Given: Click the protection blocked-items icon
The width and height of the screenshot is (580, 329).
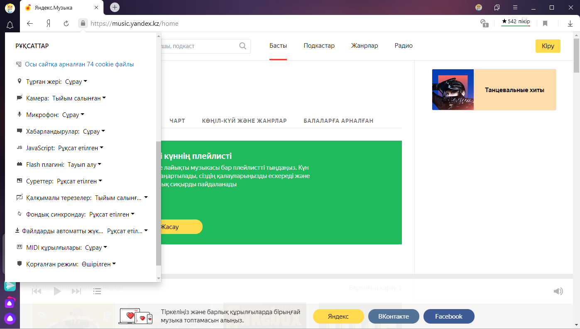Looking at the screenshot, I should point(484,23).
